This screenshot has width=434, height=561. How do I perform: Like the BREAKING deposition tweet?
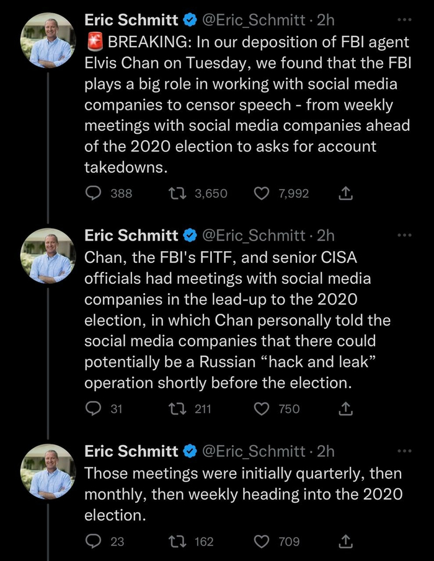click(x=262, y=193)
